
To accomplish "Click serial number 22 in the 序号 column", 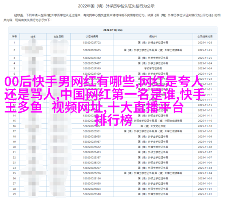I will tap(14, 157).
